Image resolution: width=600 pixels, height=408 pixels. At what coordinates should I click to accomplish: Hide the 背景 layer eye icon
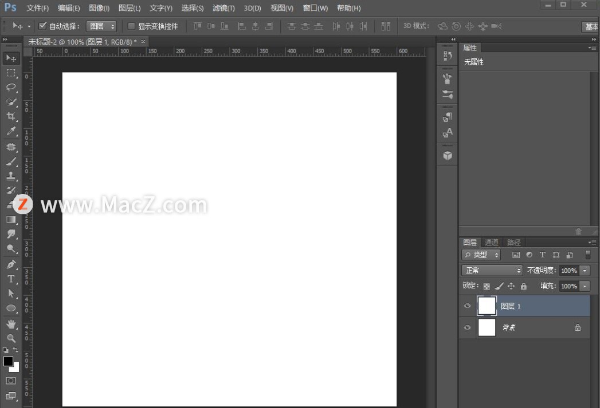467,327
